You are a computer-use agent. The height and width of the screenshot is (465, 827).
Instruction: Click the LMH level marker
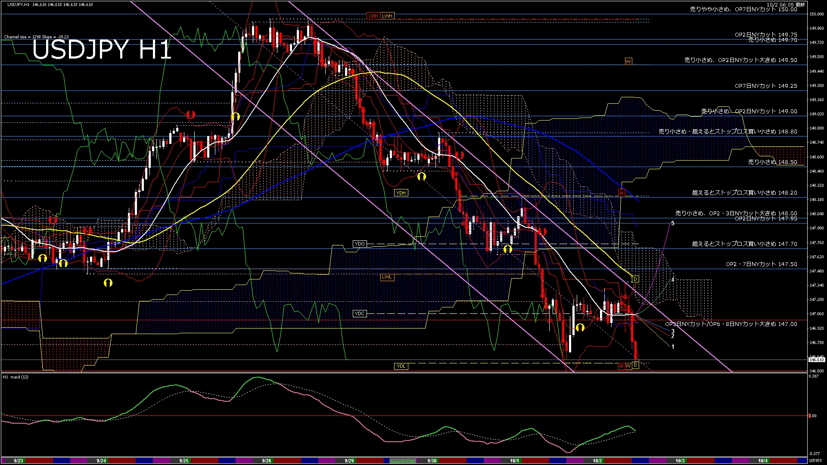point(373,16)
